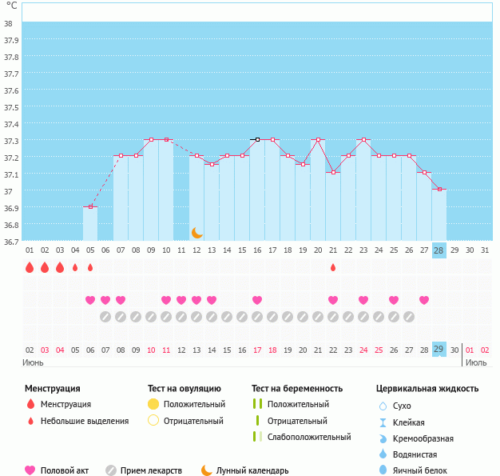Image resolution: width=500 pixels, height=476 pixels.
Task: Click the large menstruation drop on cycle day 01
Action: point(30,267)
